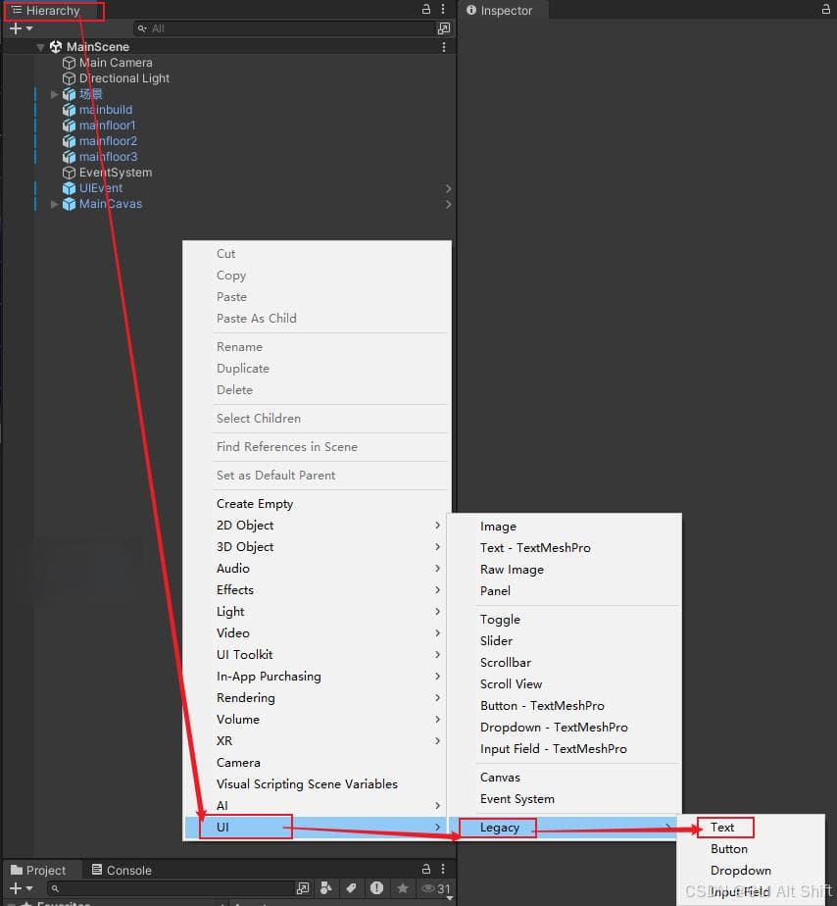Open the dropdown arrow beside Hierarchy plus
The height and width of the screenshot is (906, 837).
coord(29,28)
